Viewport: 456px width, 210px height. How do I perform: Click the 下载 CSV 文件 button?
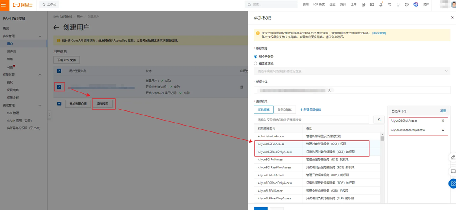pyautogui.click(x=67, y=60)
